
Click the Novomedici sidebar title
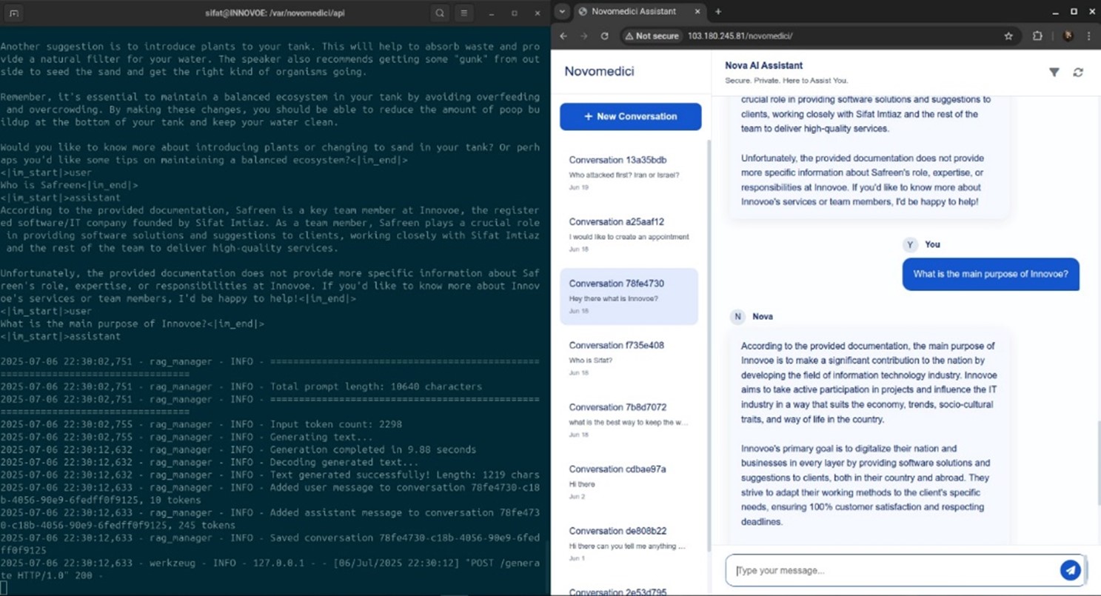pos(599,72)
